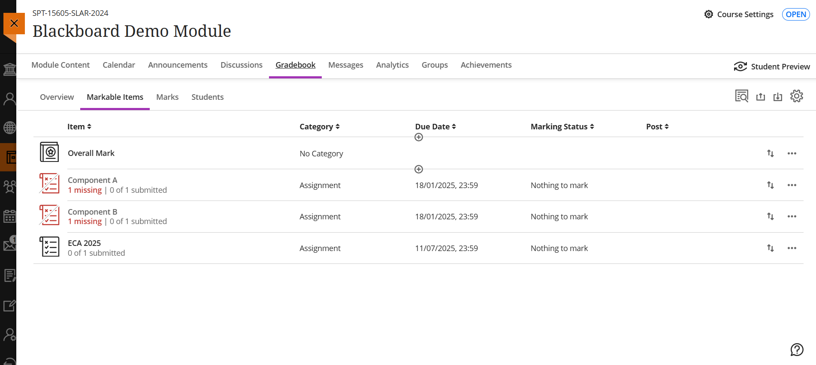Select the Gradebook tab
Image resolution: width=816 pixels, height=365 pixels.
[295, 65]
